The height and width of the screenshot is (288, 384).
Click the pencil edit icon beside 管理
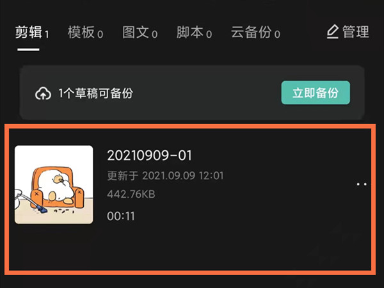tap(333, 31)
